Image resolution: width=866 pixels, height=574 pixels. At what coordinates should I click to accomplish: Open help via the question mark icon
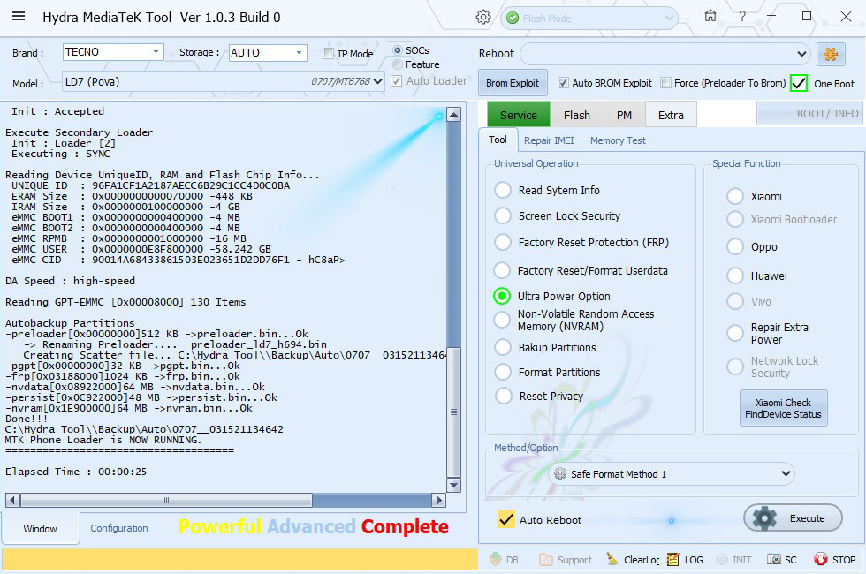[742, 16]
